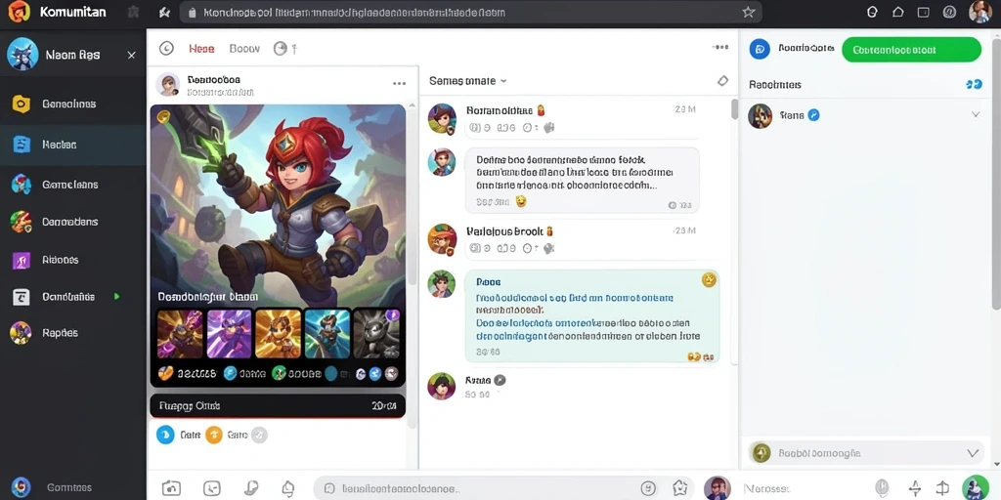This screenshot has height=500, width=1001.
Task: Expand the Rans contact chevron
Action: point(976,115)
